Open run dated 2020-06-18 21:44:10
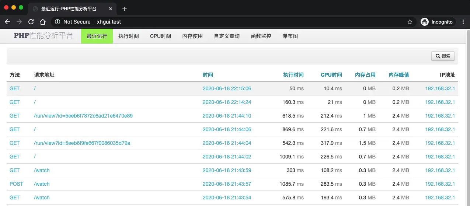This screenshot has width=470, height=206. (227, 116)
